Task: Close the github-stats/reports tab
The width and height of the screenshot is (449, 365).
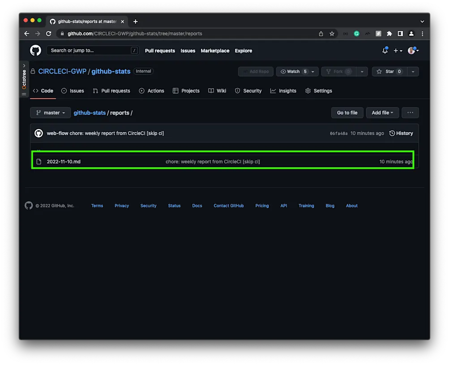Action: coord(122,21)
